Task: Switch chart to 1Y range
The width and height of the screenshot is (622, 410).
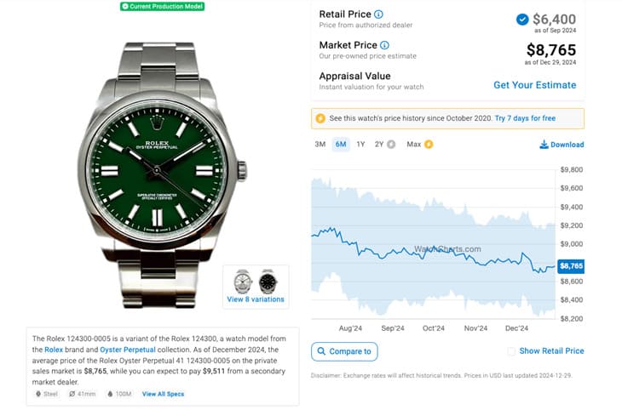Action: [361, 145]
